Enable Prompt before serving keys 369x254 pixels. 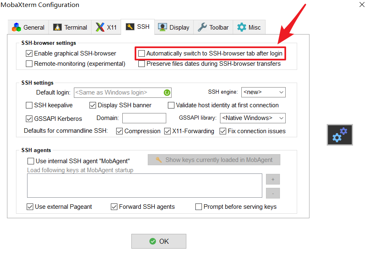pyautogui.click(x=199, y=207)
